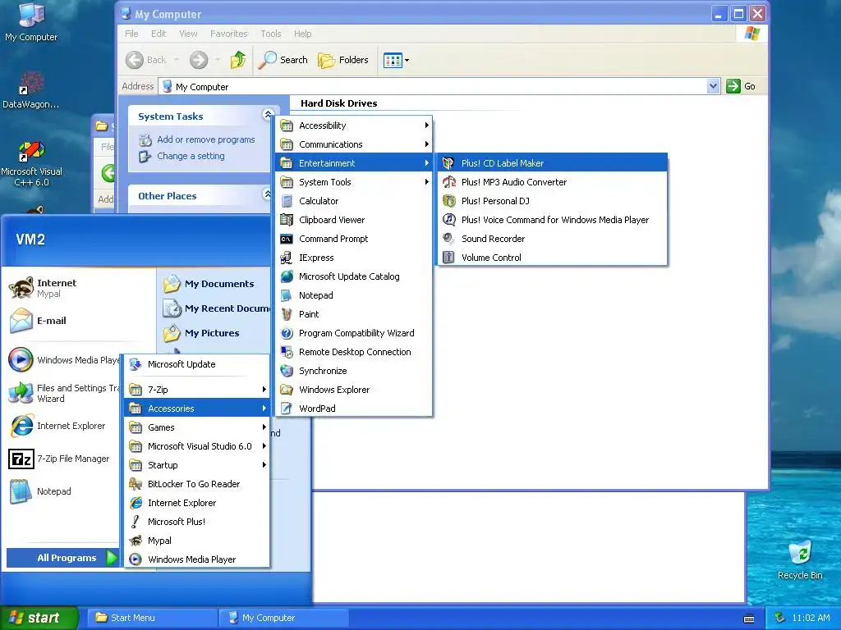
Task: Click the Go button beside address bar
Action: pos(741,86)
